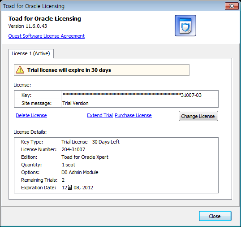Click the bold 'Toad for Oracle Licensing' heading
Image resolution: width=241 pixels, height=227 pixels.
pos(45,19)
